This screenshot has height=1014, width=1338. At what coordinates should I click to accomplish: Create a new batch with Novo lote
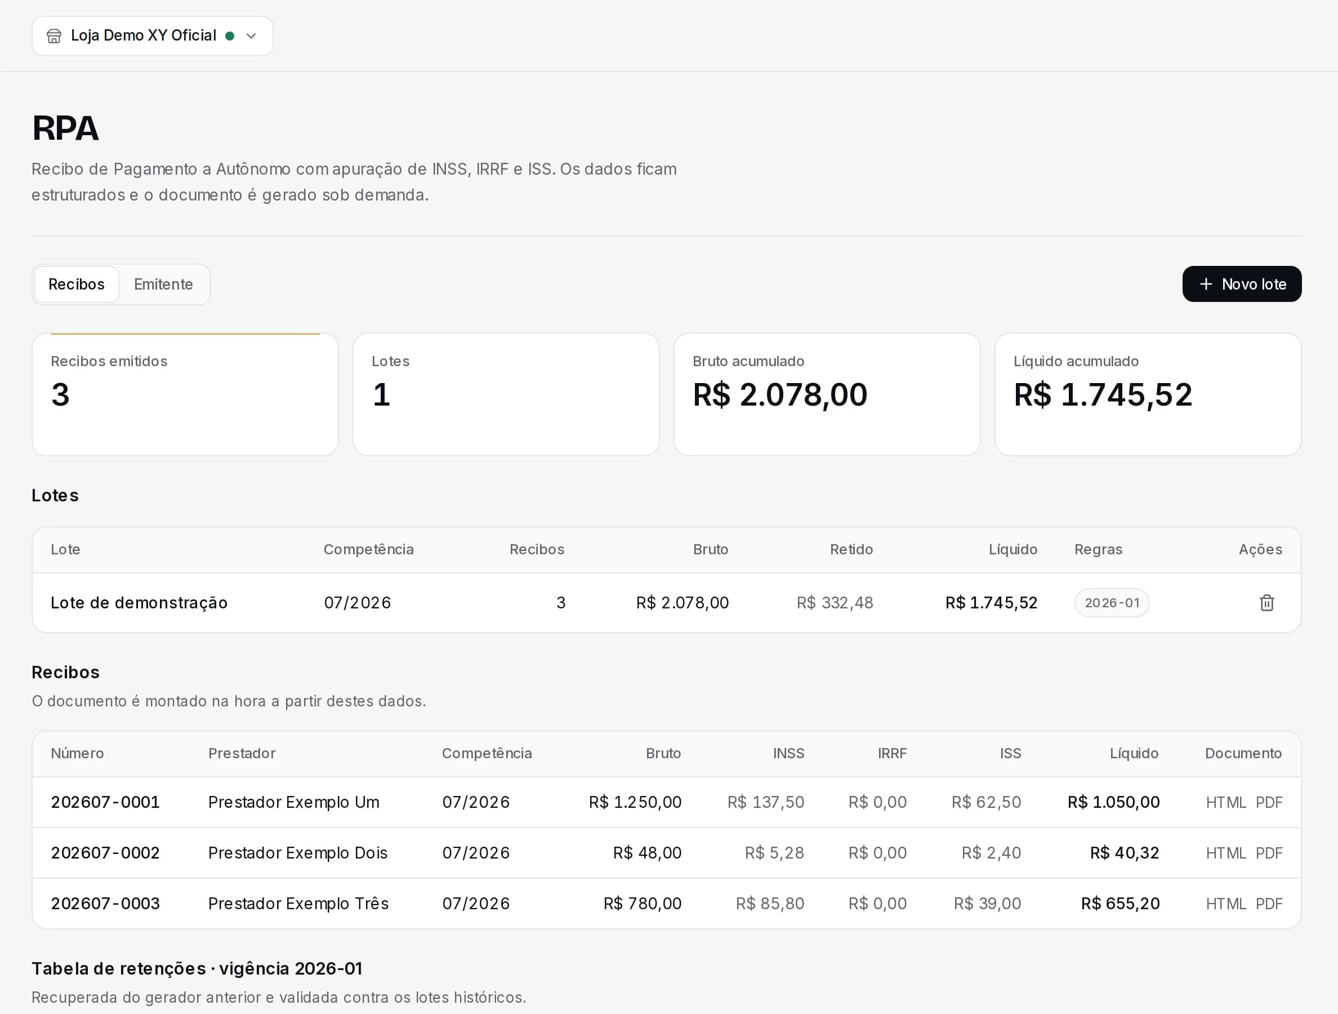[1242, 284]
